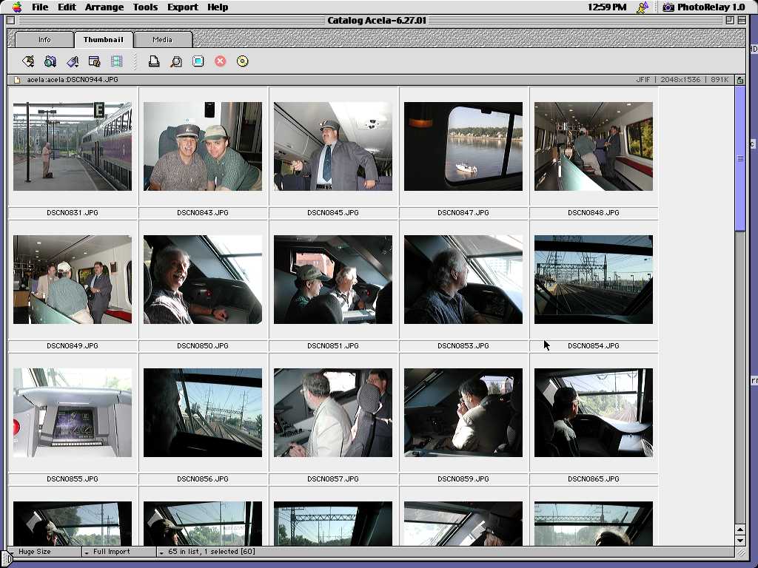The height and width of the screenshot is (568, 758).
Task: Click the window-with-badge toolbar icon
Action: [x=95, y=61]
